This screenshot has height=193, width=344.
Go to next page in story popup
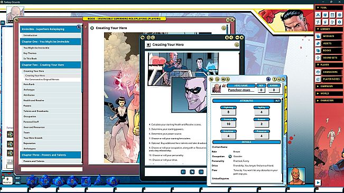pos(201,172)
